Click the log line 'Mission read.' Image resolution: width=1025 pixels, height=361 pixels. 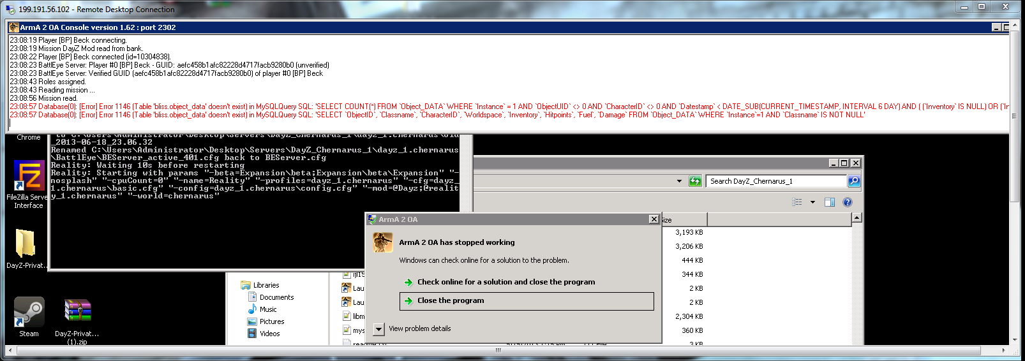[x=43, y=98]
